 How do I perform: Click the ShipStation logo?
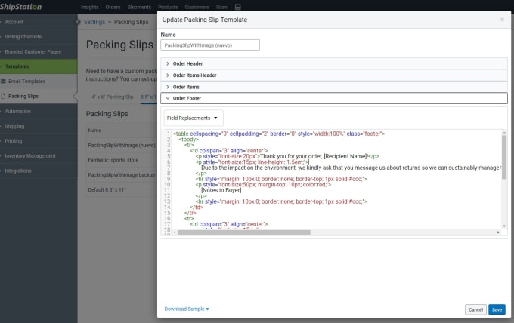(20, 7)
